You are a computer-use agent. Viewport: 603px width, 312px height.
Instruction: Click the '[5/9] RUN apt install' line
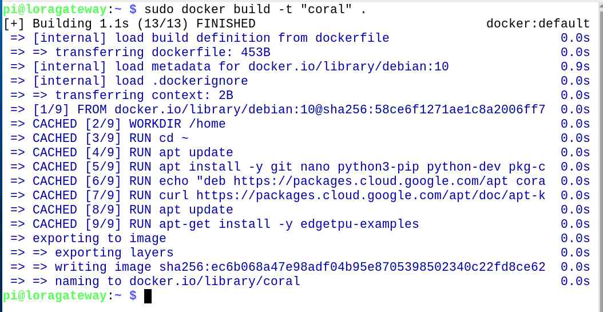[x=289, y=167]
